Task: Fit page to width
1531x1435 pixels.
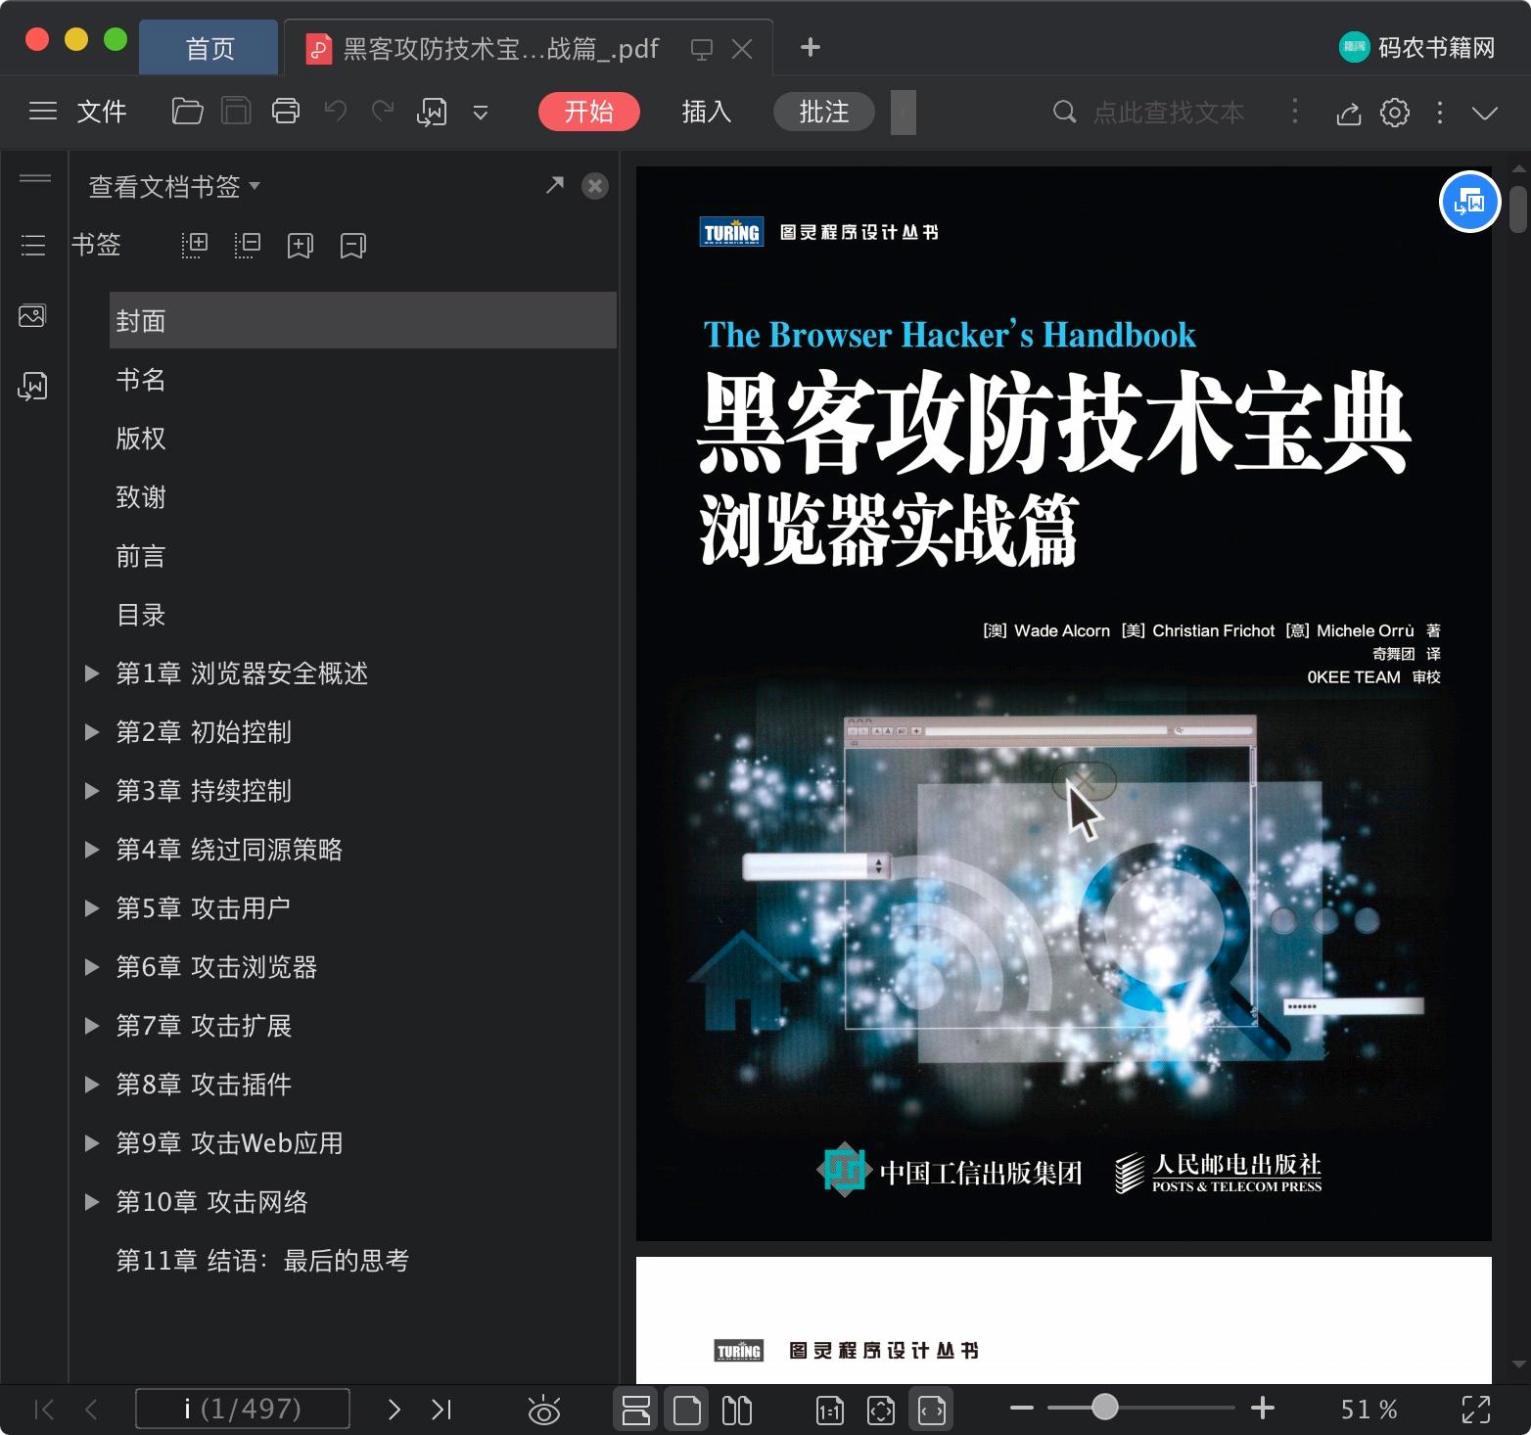Action: point(932,1410)
